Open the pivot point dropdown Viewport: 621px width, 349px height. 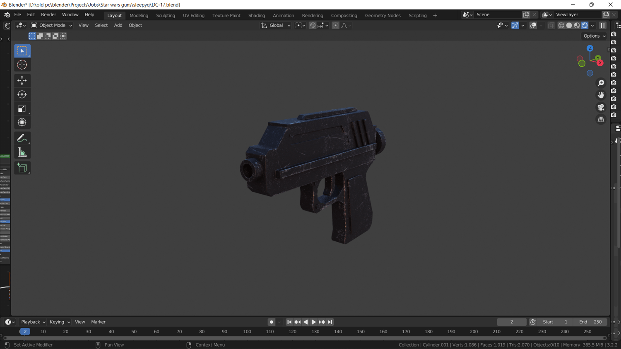pyautogui.click(x=301, y=25)
